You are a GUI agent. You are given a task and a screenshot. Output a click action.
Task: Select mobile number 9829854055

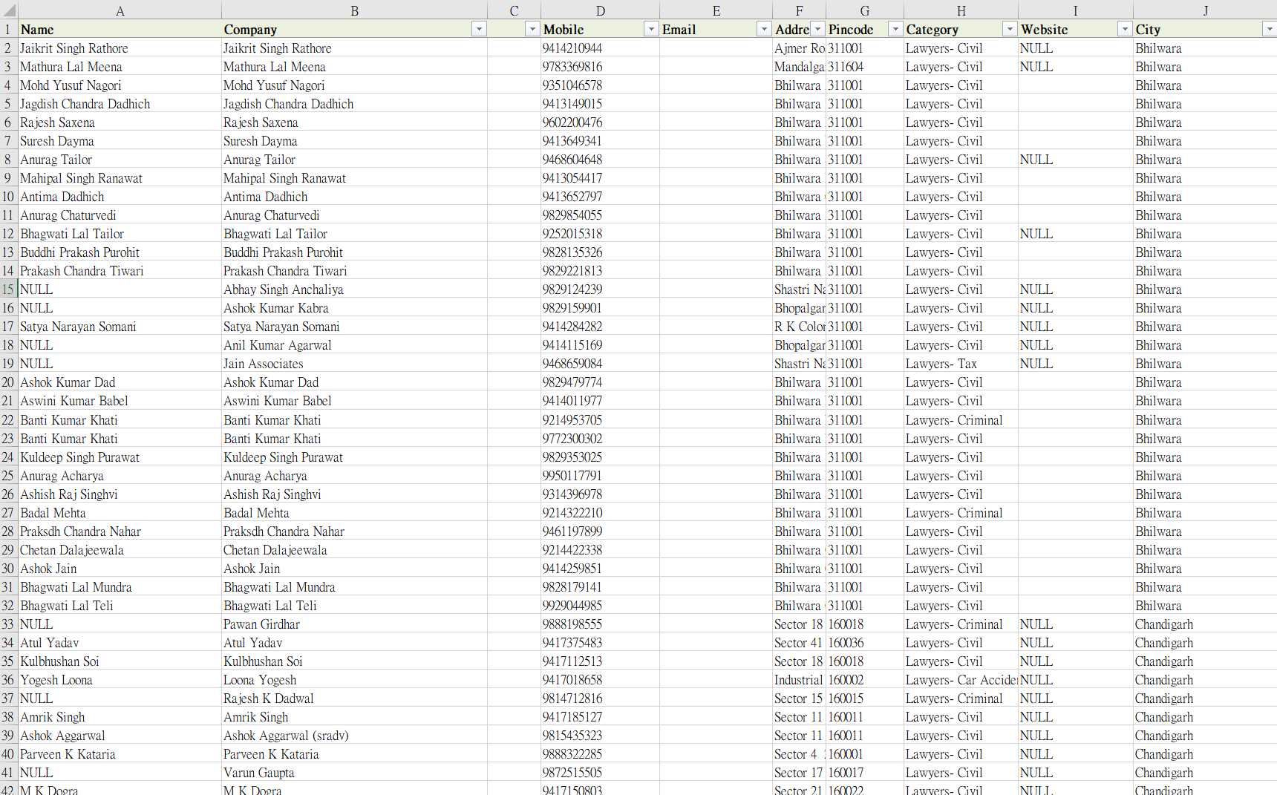(x=600, y=215)
